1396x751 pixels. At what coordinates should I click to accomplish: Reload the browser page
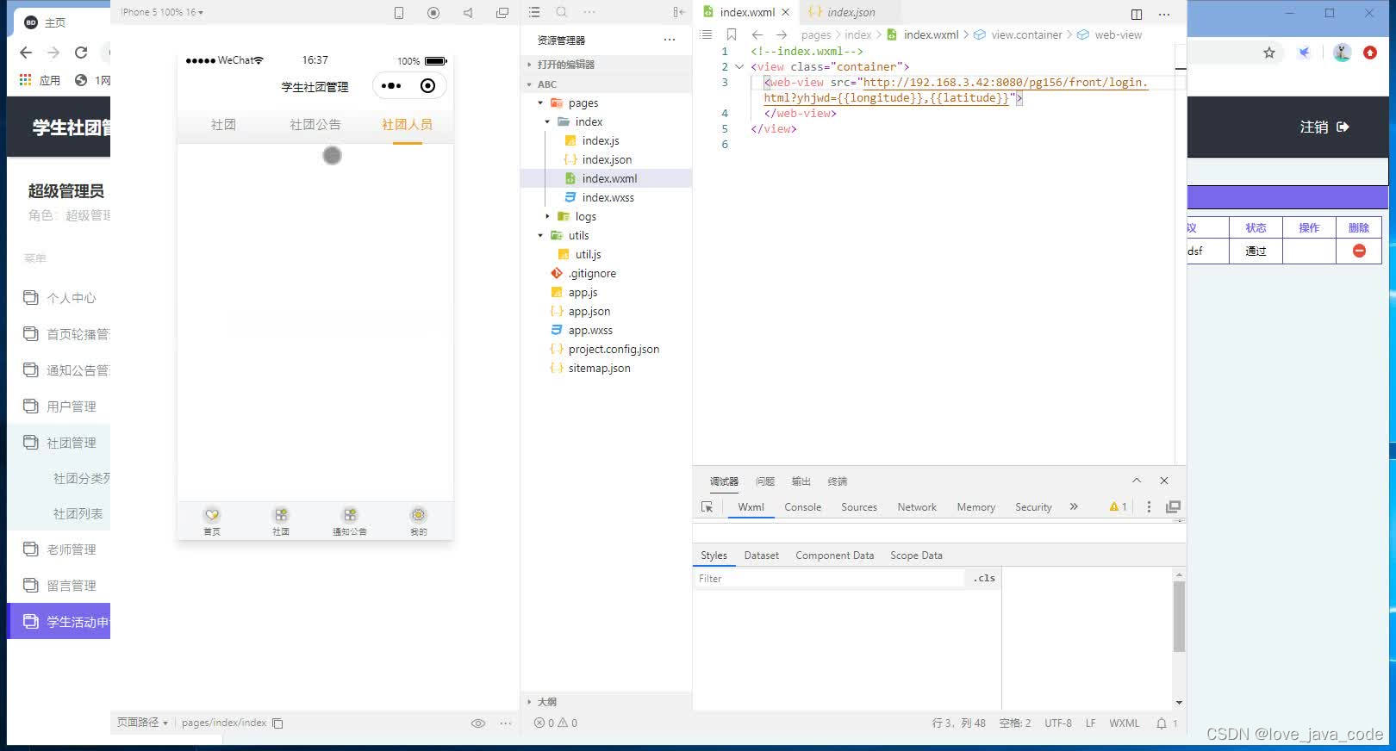point(81,53)
